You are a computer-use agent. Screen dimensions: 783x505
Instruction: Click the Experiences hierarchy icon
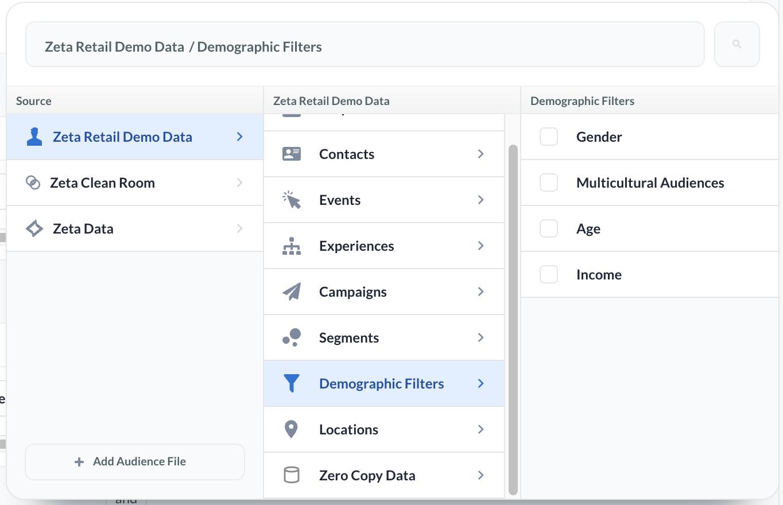click(292, 246)
